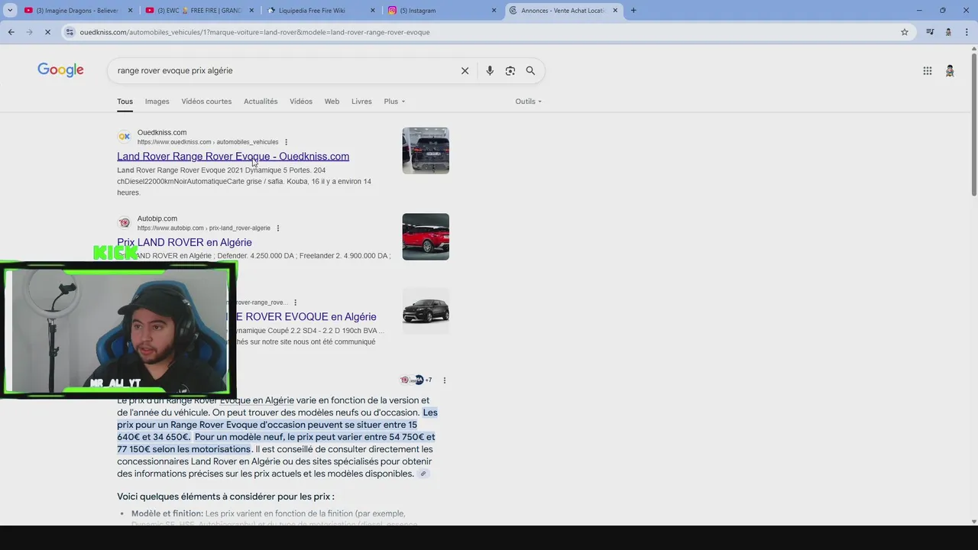Click the red Range Rover thumbnail
Viewport: 978px width, 550px height.
click(x=426, y=237)
